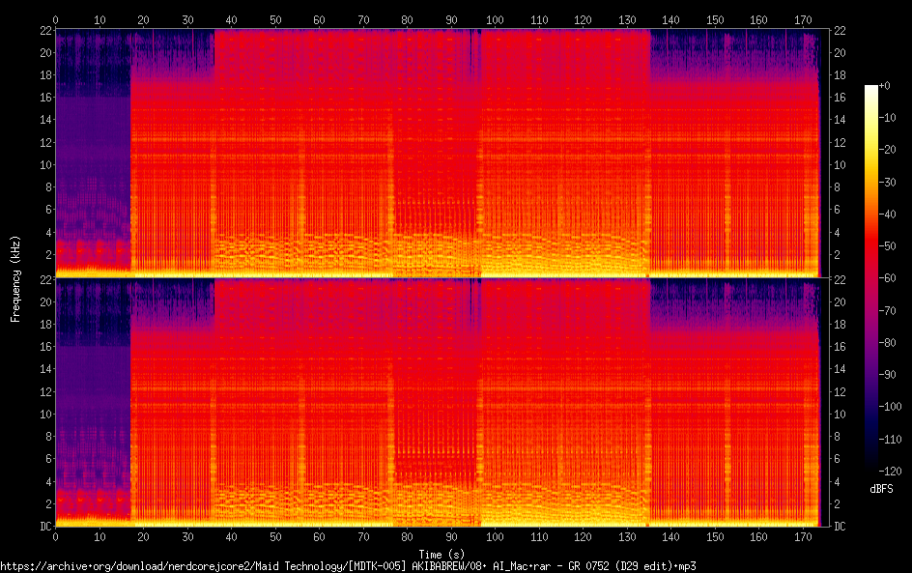Click the 20 tick on top time axis
Image resolution: width=912 pixels, height=573 pixels.
pyautogui.click(x=143, y=19)
